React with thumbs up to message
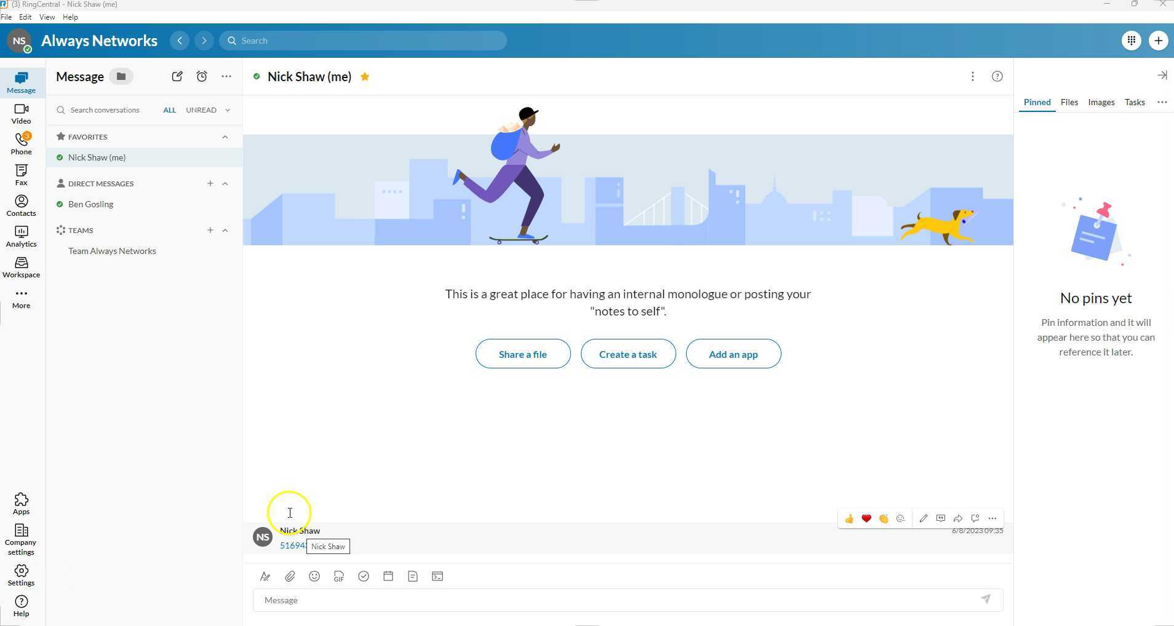 849,518
